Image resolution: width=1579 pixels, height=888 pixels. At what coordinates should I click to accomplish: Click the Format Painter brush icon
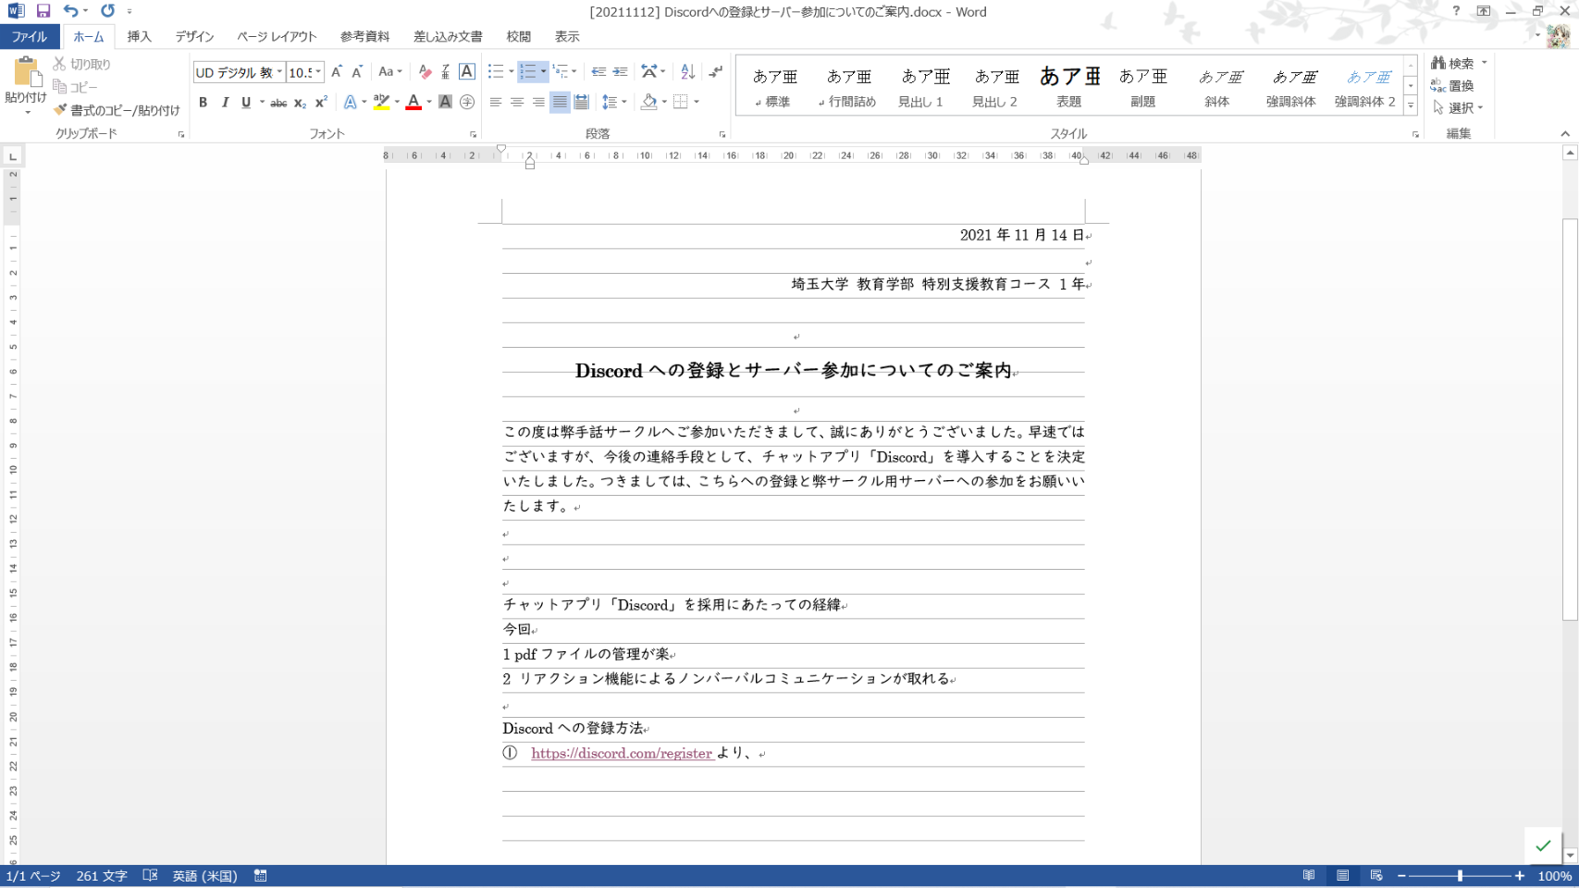[61, 110]
